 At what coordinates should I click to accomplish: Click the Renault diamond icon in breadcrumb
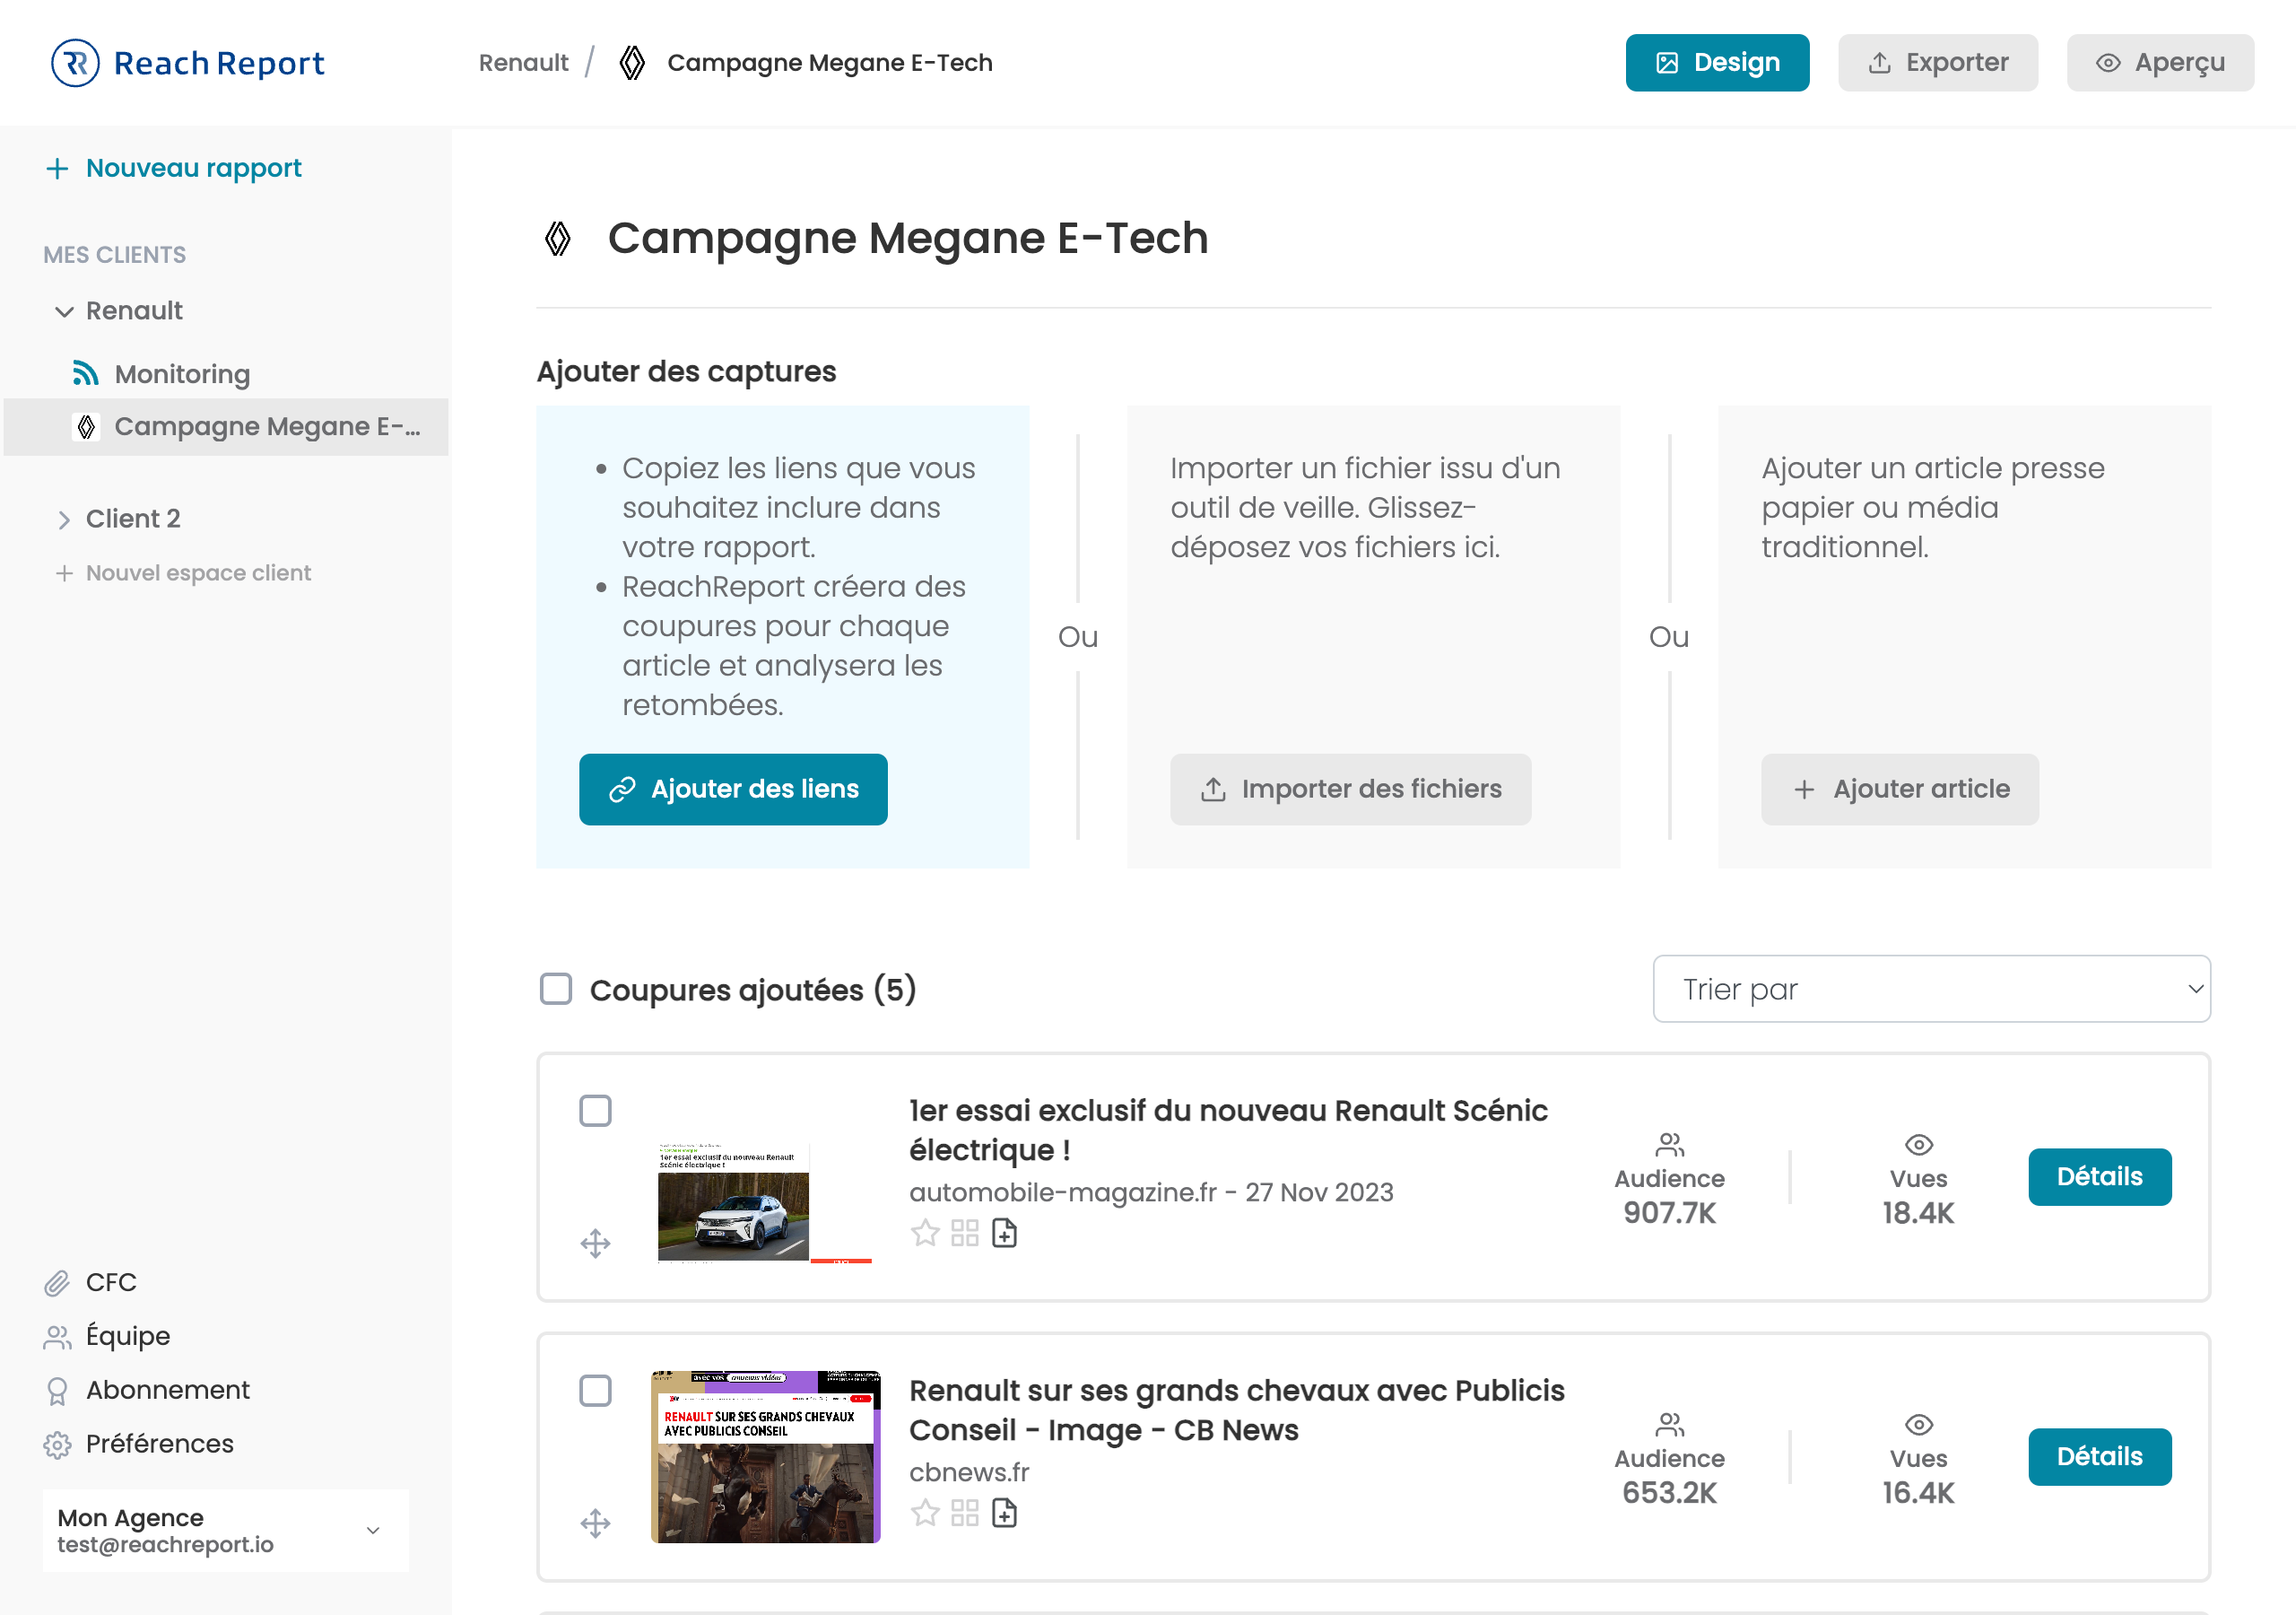click(632, 63)
